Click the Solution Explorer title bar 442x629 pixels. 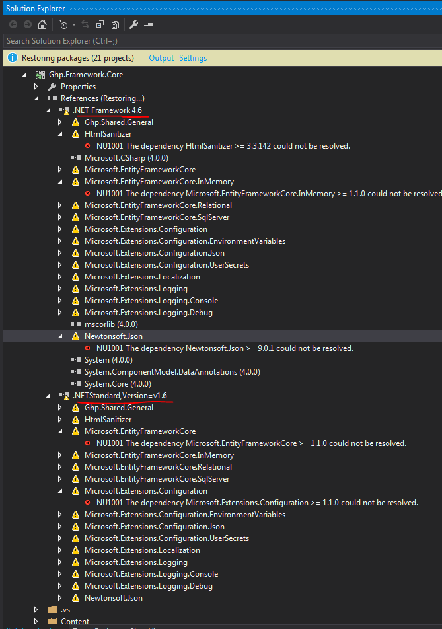[x=223, y=9]
